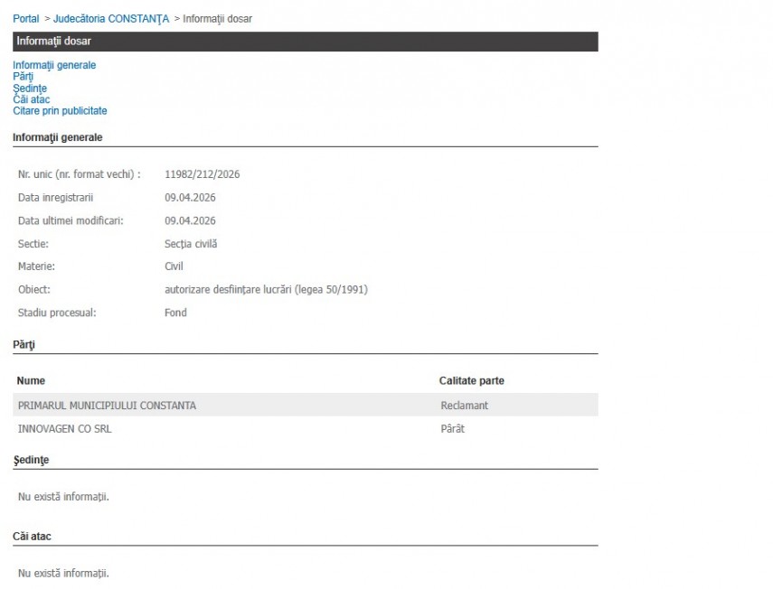Click the Calitate parte column header
Viewport: 773px width, 589px height.
pos(471,381)
